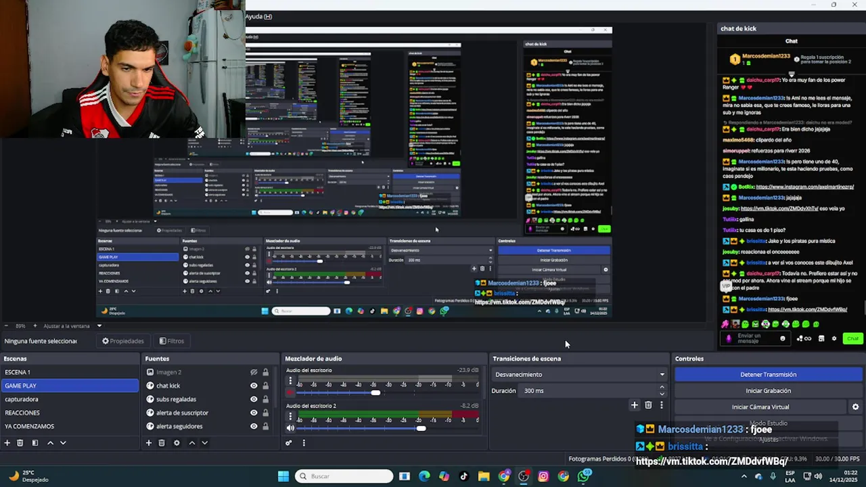The height and width of the screenshot is (487, 866).
Task: Open advanced audio properties gears icon in the mixer
Action: coord(289,443)
